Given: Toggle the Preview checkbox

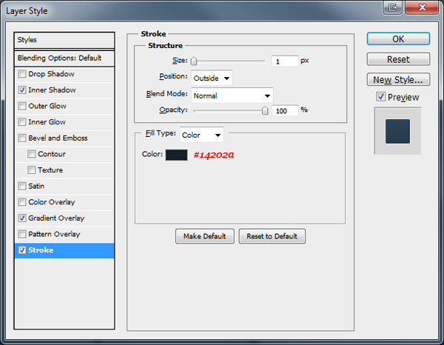Looking at the screenshot, I should pyautogui.click(x=380, y=97).
